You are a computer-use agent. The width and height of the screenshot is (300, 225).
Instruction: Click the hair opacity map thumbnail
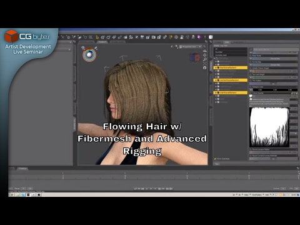[x=269, y=127]
